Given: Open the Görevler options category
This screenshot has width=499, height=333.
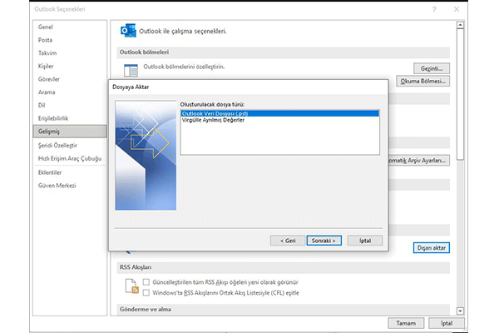Looking at the screenshot, I should [x=70, y=79].
